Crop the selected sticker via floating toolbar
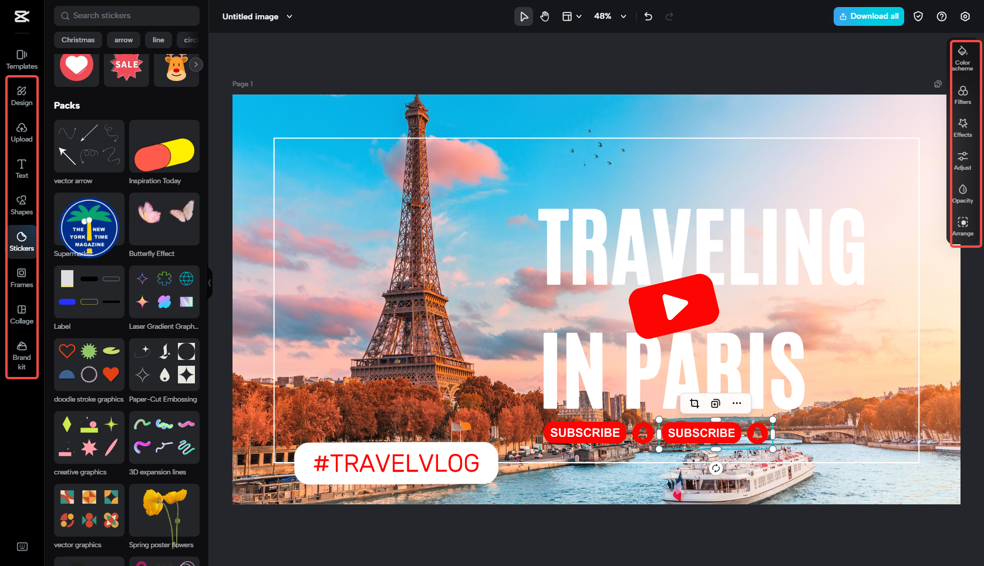This screenshot has width=984, height=566. [694, 403]
